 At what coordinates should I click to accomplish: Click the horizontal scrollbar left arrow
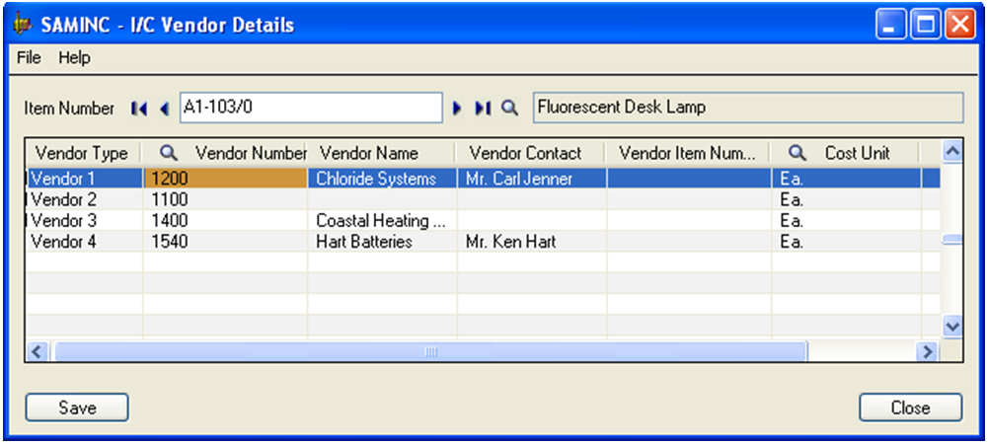36,351
